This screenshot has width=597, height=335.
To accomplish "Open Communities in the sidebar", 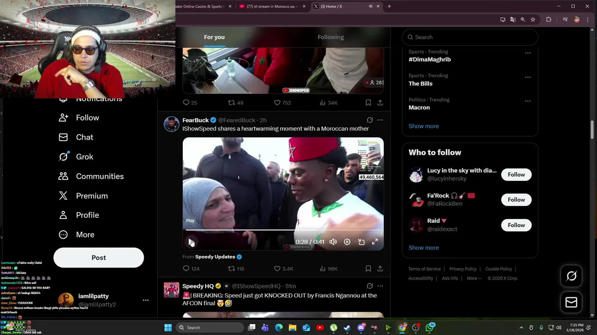I will 91,176.
